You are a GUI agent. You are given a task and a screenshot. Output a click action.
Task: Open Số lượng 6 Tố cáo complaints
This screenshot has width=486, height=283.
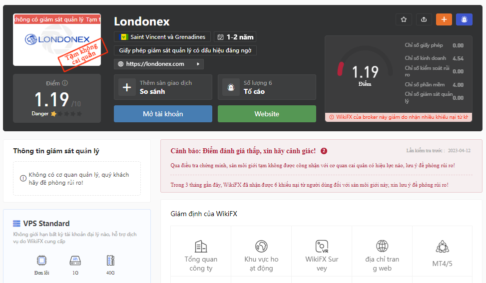click(267, 87)
